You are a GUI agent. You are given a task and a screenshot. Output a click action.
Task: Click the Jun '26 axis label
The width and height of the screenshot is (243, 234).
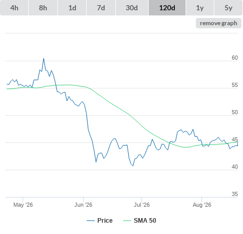pos(83,205)
